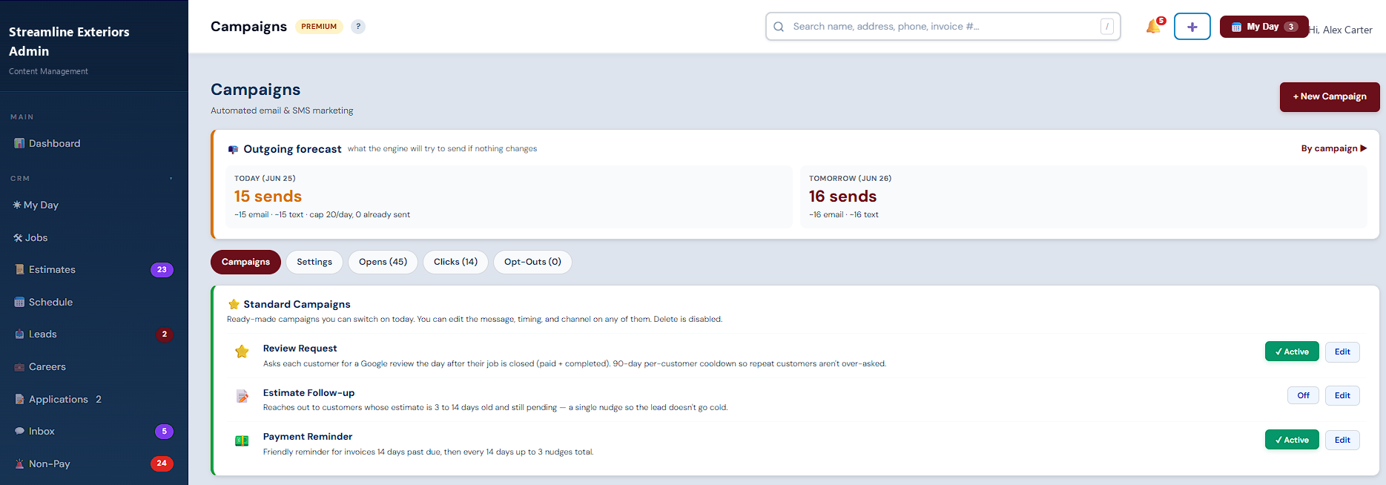Image resolution: width=1386 pixels, height=485 pixels.
Task: Edit the Payment Reminder campaign
Action: (1342, 440)
